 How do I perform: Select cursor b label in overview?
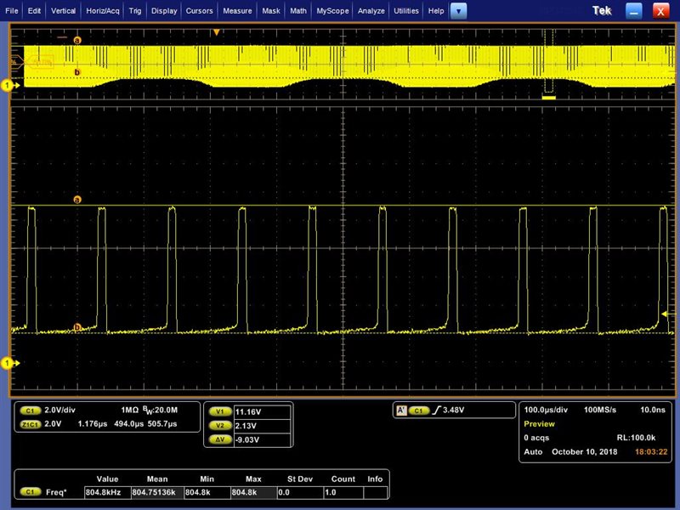tap(77, 72)
